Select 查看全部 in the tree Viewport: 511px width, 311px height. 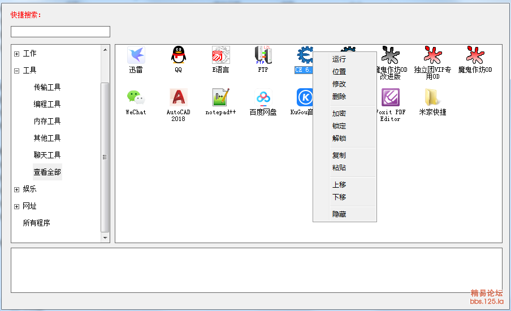coord(47,172)
